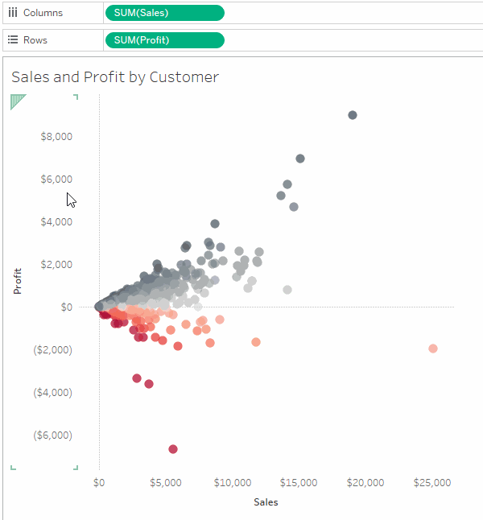Click the Rows shelf label

pyautogui.click(x=35, y=40)
